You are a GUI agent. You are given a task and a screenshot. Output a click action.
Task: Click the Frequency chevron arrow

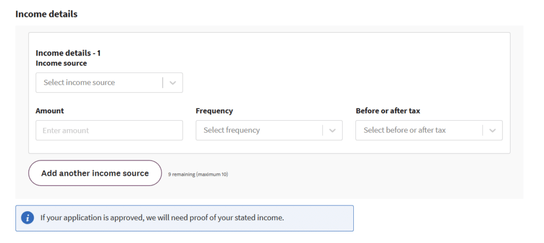333,130
